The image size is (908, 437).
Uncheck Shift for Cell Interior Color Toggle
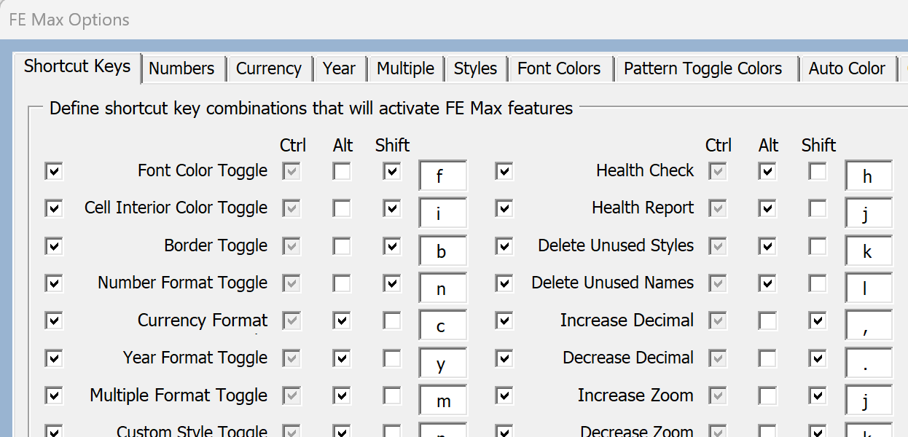pyautogui.click(x=392, y=209)
